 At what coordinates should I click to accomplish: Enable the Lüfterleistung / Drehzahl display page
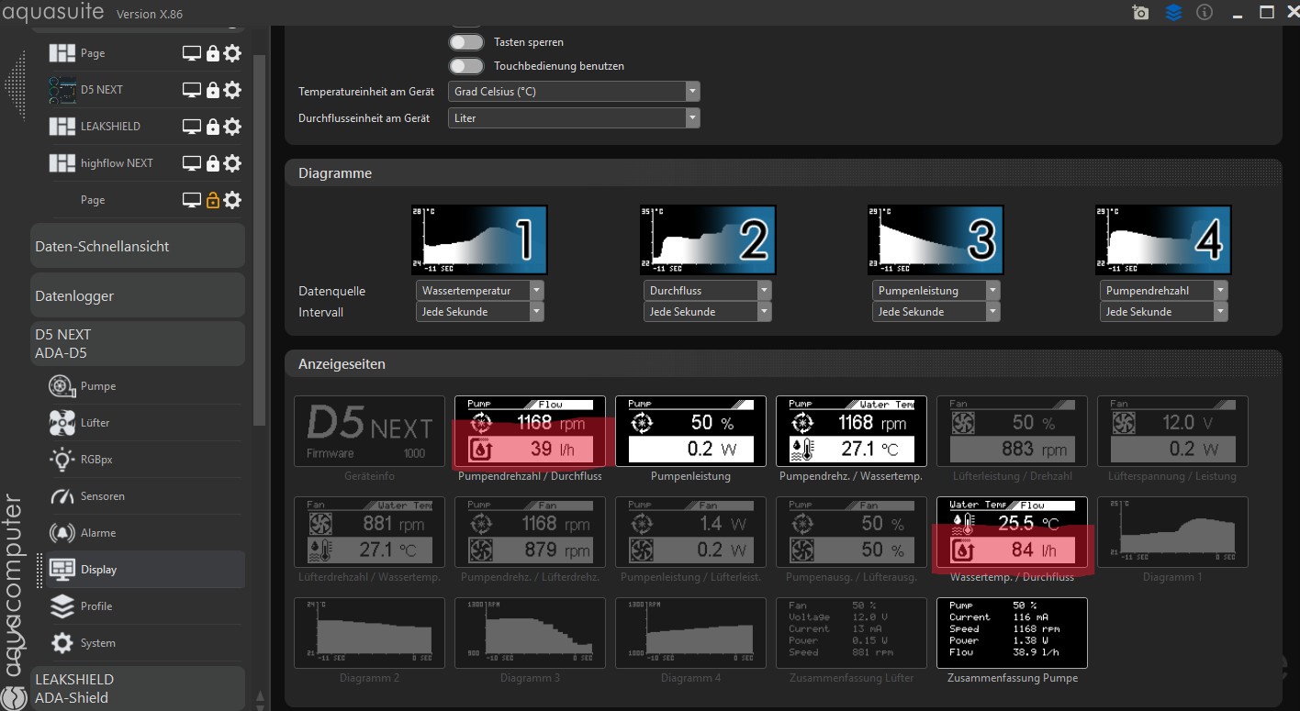point(1011,434)
